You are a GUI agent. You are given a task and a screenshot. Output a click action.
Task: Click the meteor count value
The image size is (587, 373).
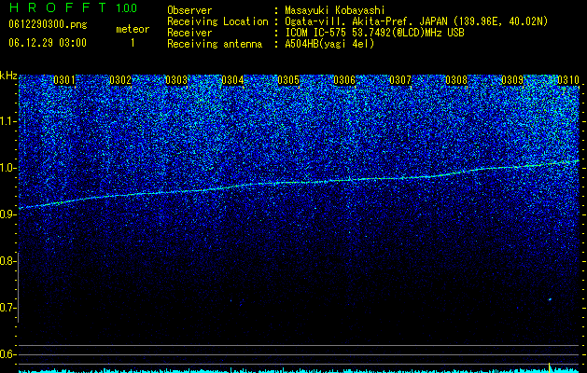pyautogui.click(x=133, y=43)
